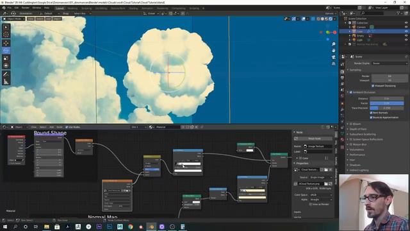This screenshot has height=231, width=410.
Task: Toggle Use Nodes checkbox in node editor
Action: click(67, 127)
